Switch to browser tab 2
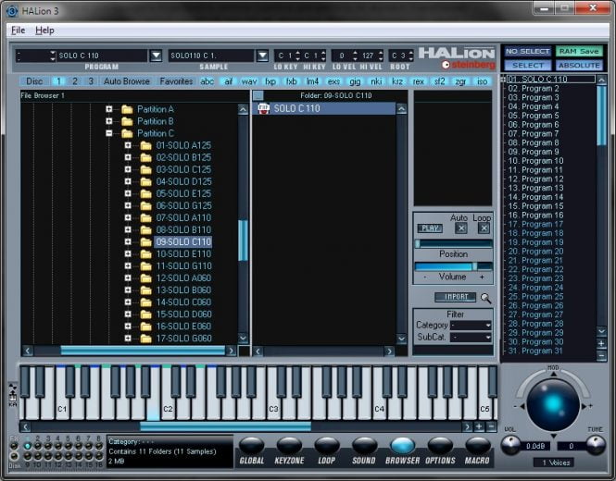The image size is (616, 481). [x=75, y=81]
